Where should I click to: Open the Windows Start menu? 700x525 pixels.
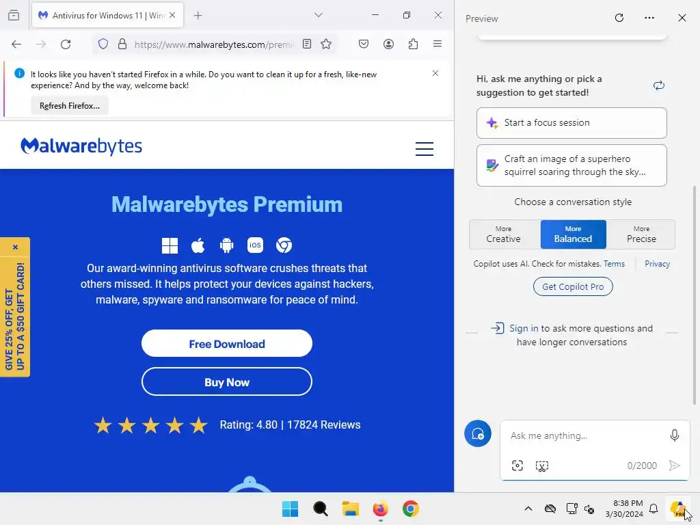[x=290, y=509]
